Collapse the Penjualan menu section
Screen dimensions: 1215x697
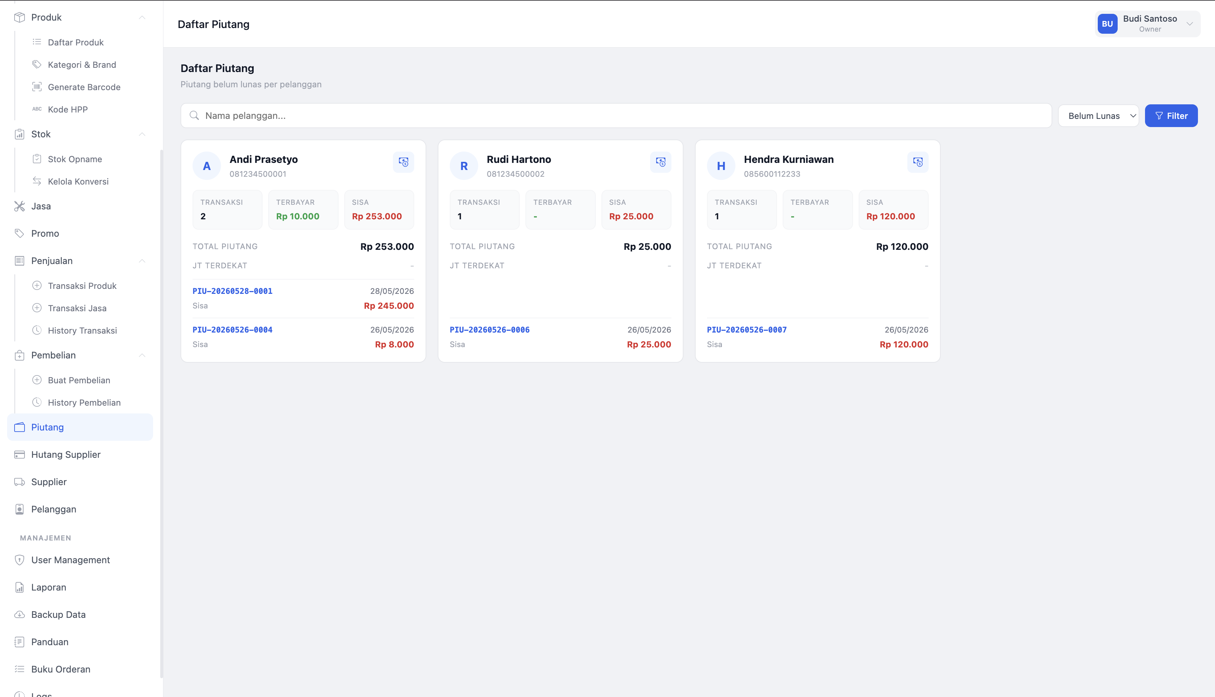142,261
